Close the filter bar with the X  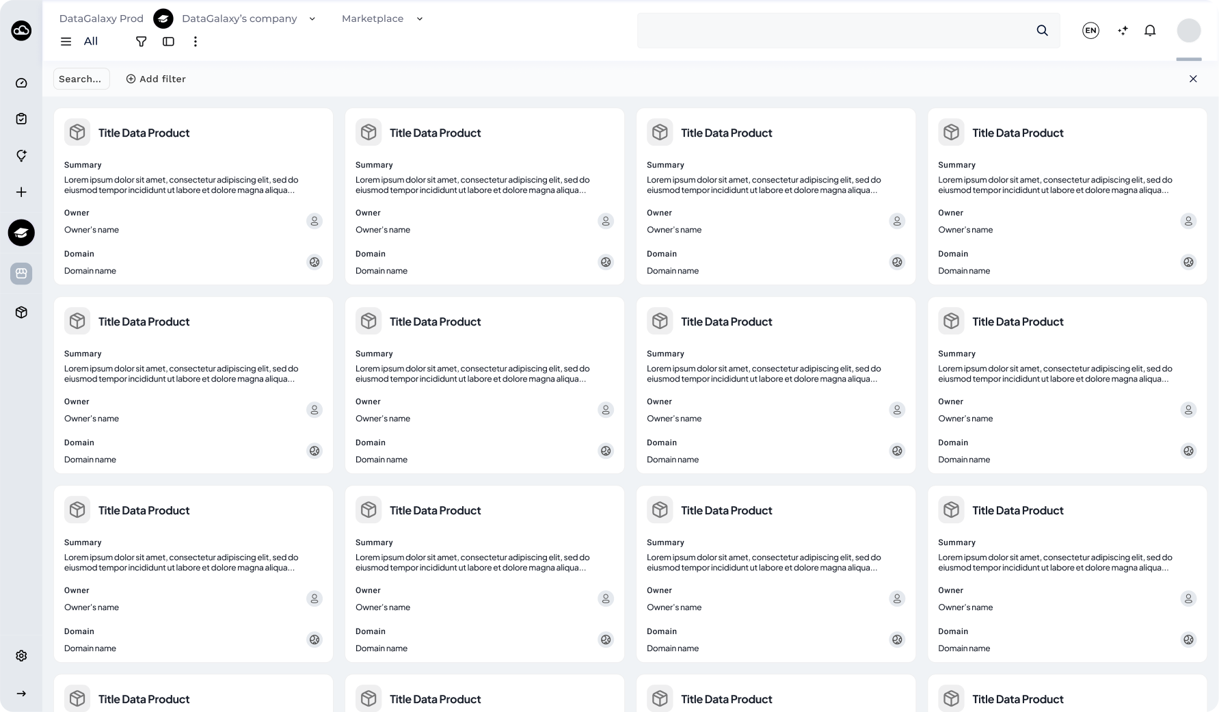click(x=1193, y=79)
